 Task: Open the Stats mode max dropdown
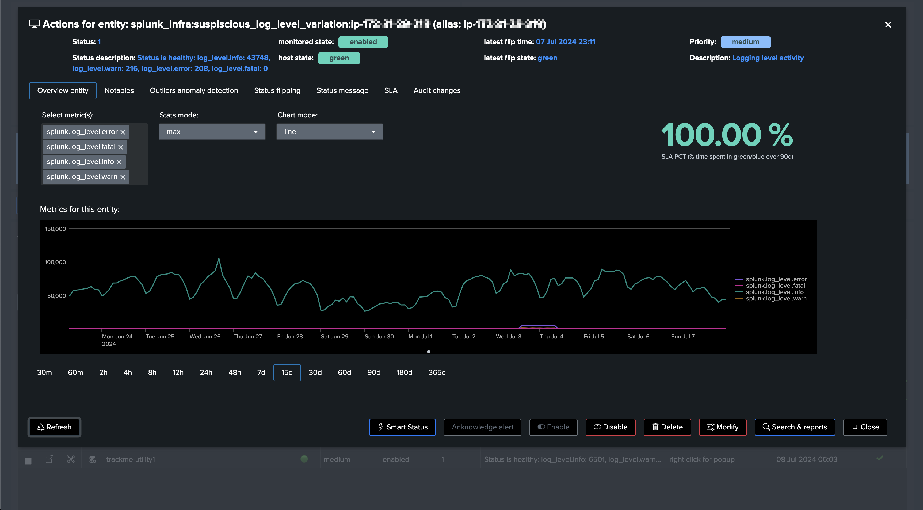point(212,132)
